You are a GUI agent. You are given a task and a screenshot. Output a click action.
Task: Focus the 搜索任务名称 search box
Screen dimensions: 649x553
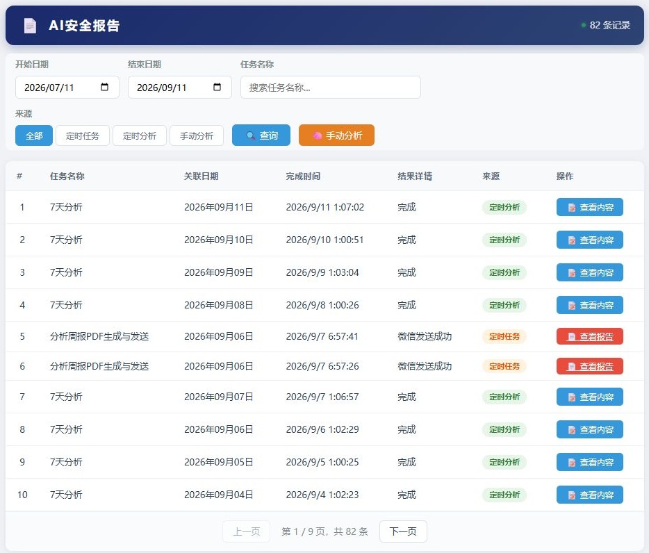330,87
